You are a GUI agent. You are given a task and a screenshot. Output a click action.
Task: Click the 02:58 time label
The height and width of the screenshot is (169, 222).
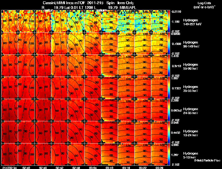click(x=76, y=168)
